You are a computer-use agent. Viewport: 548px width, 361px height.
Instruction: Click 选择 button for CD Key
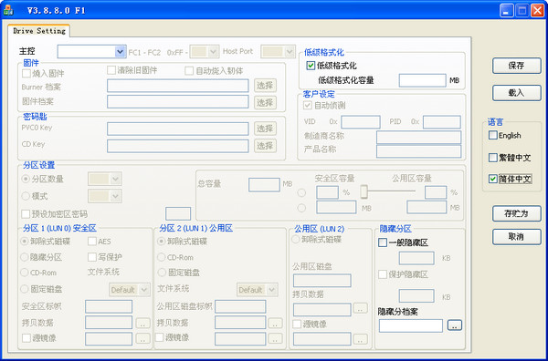[x=265, y=146]
